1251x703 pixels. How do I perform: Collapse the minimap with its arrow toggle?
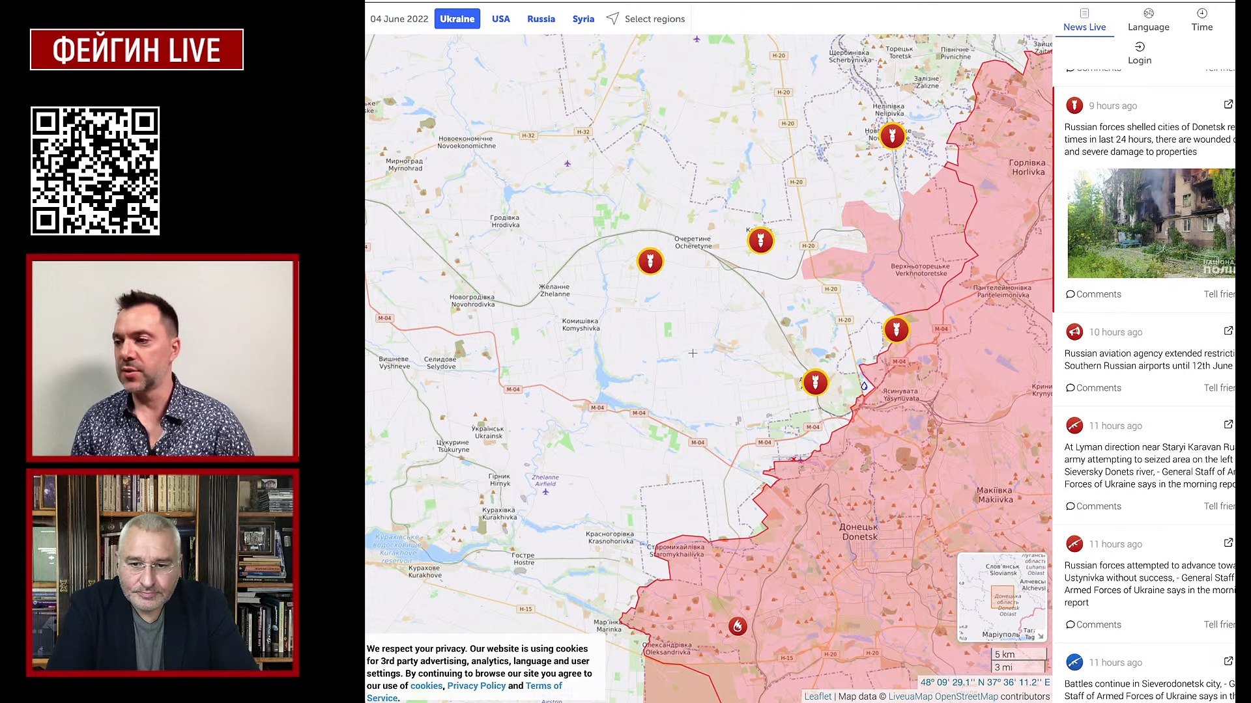click(1040, 636)
